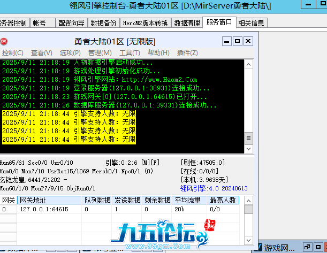327x253 pixels.
Task: Open the 控制(C) menu
Action: 12,53
